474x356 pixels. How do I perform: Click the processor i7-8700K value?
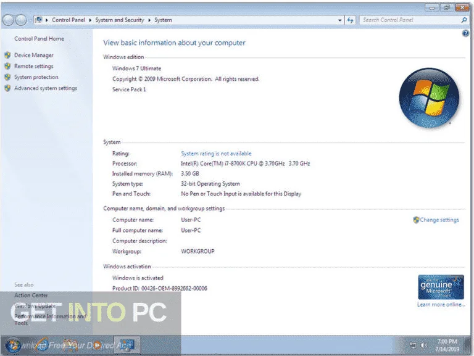coord(246,164)
